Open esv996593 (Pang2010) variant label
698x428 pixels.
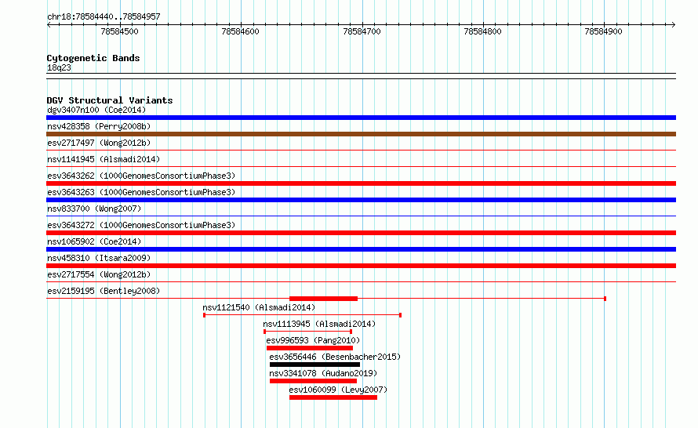[313, 340]
